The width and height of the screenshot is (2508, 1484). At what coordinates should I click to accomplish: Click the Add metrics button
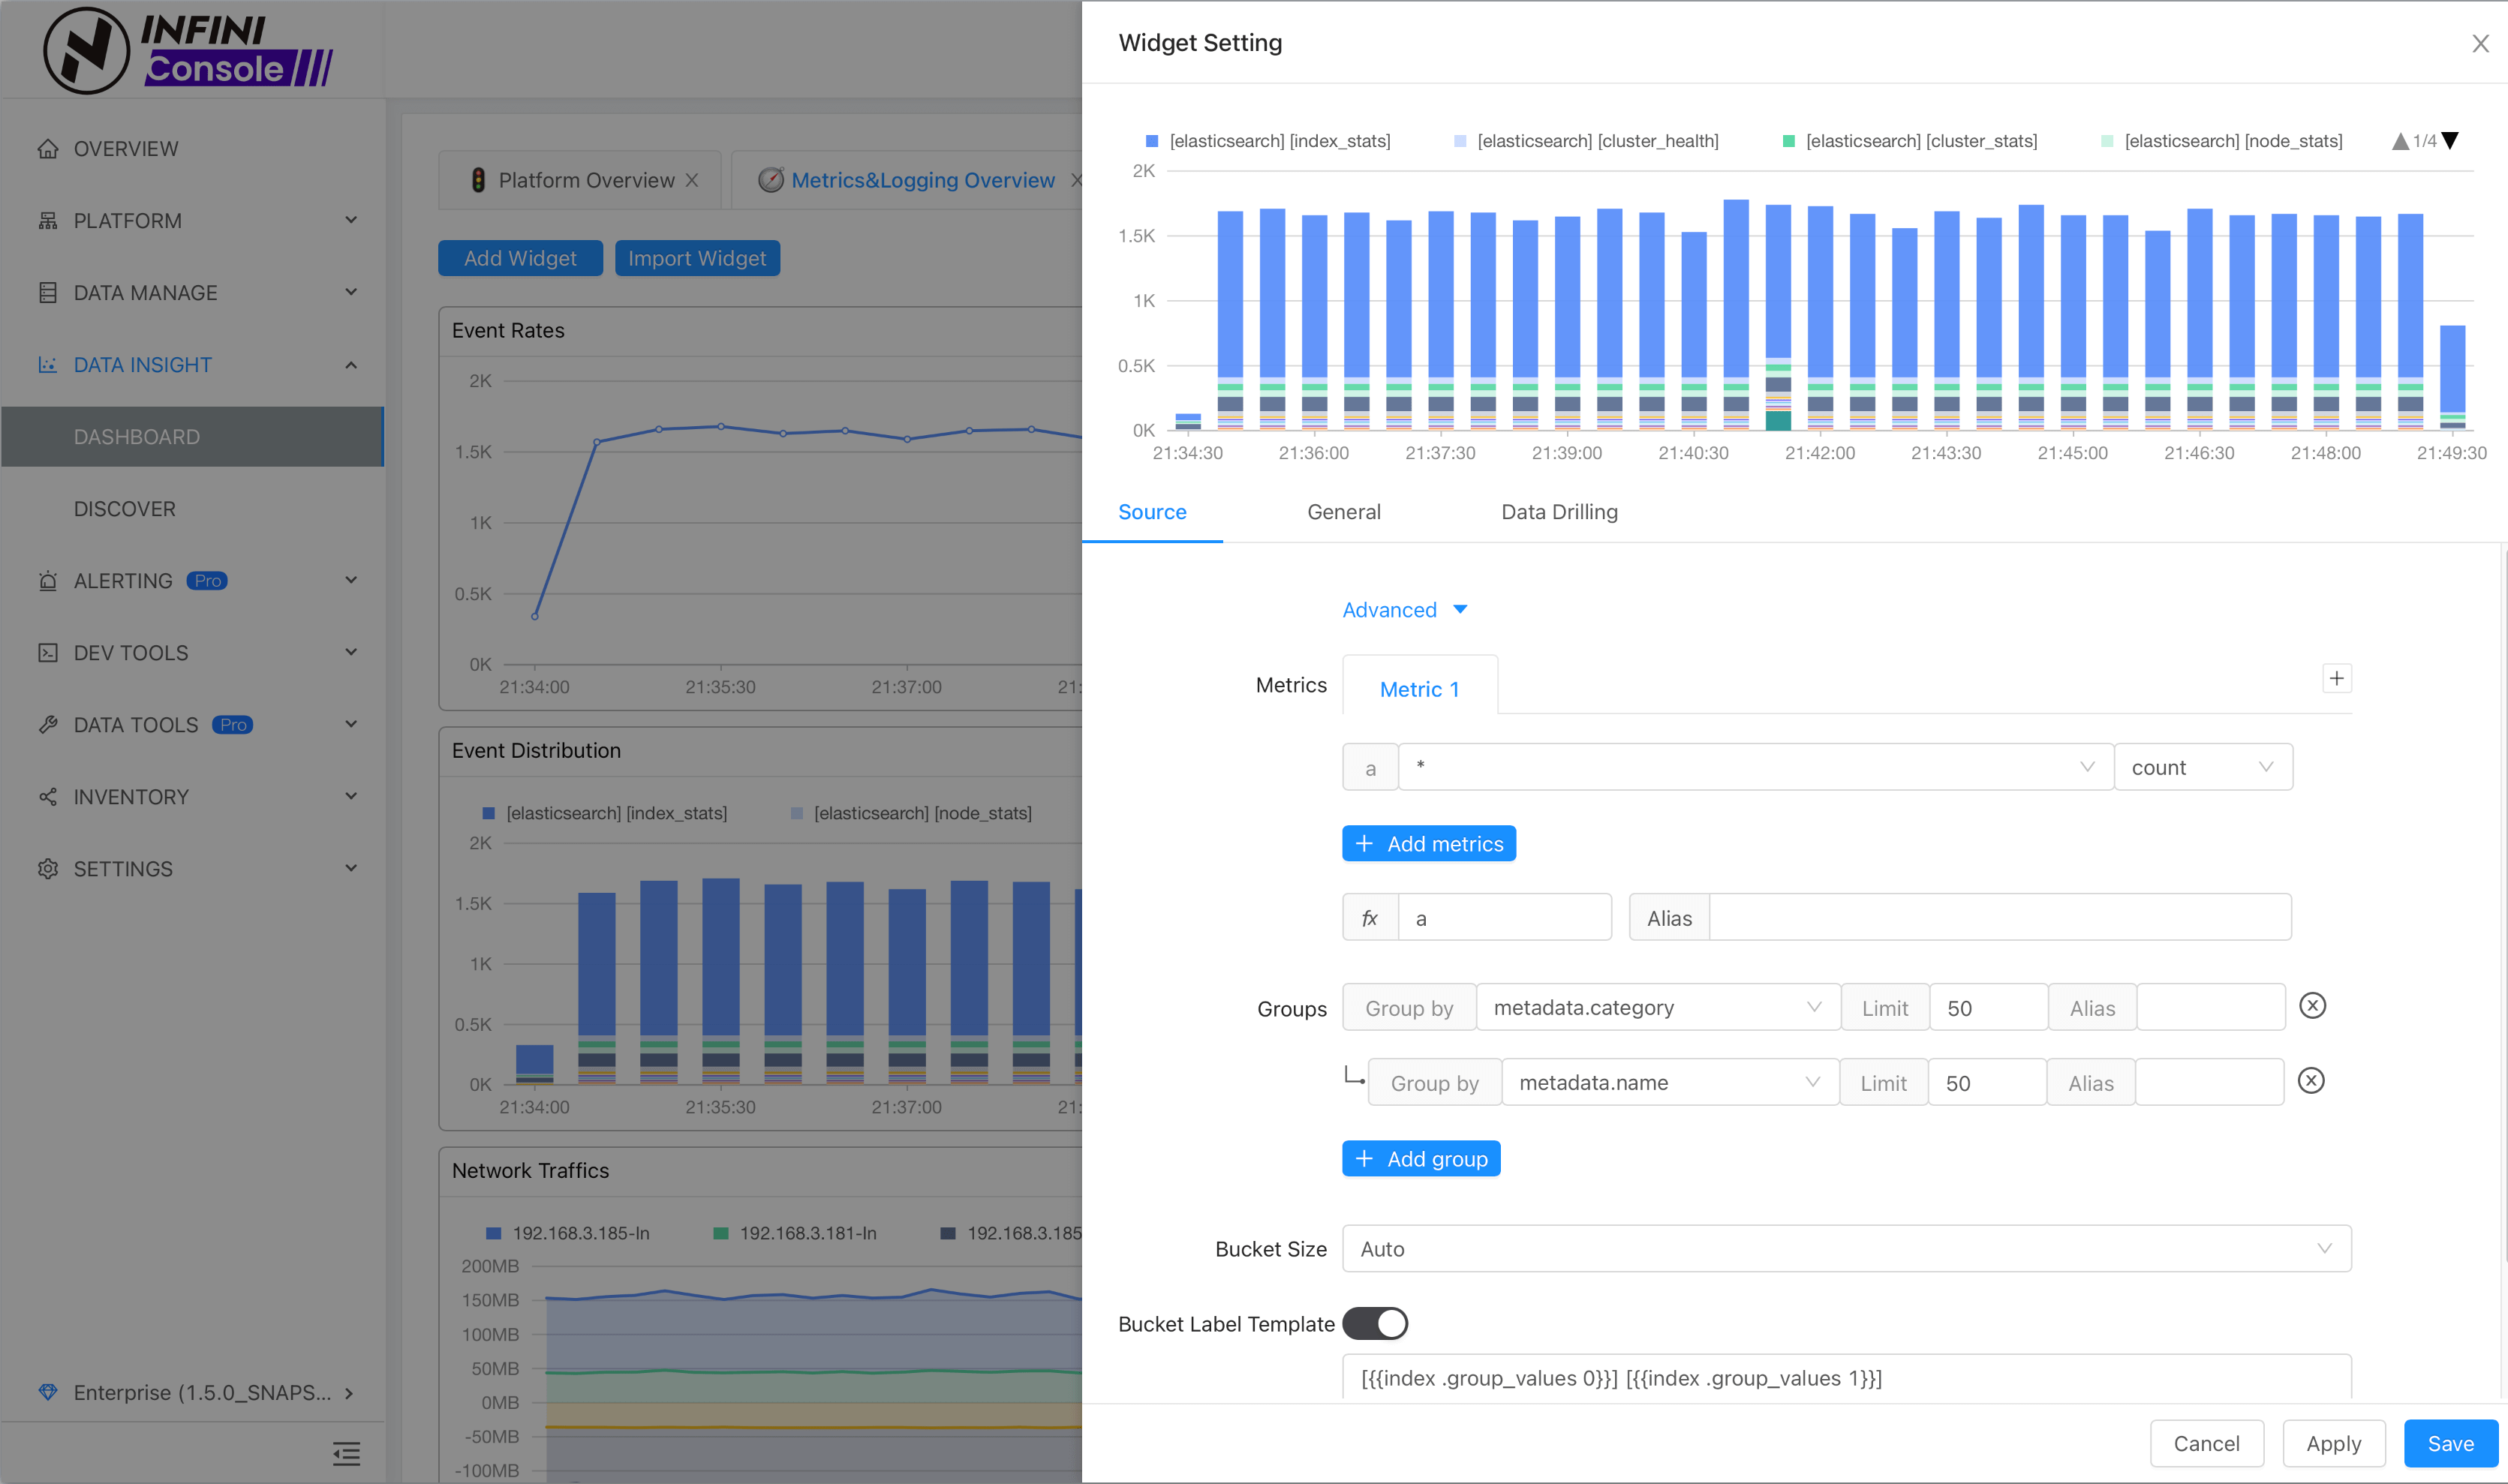pos(1428,843)
